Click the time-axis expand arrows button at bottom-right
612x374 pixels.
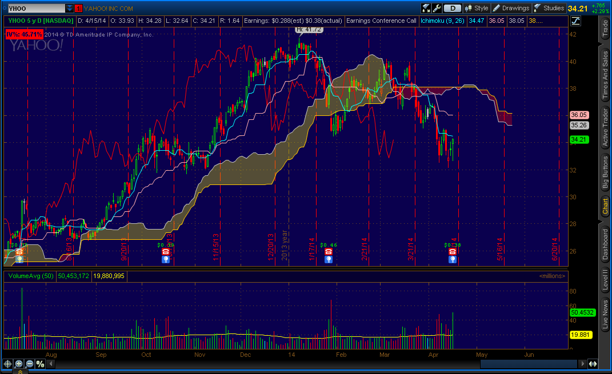click(593, 364)
